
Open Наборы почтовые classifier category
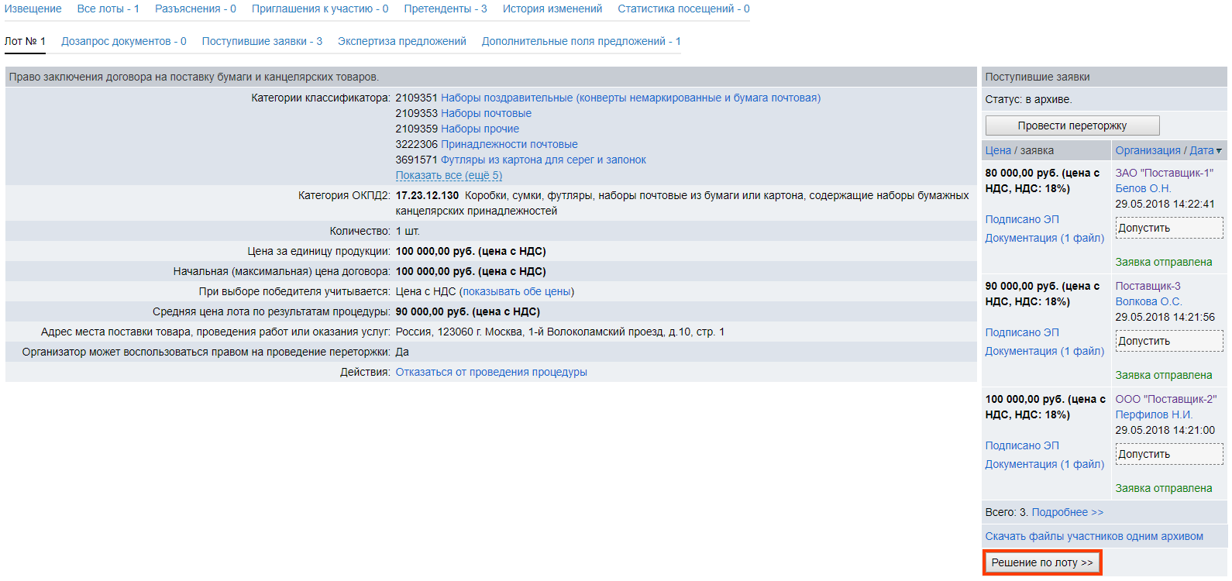486,113
